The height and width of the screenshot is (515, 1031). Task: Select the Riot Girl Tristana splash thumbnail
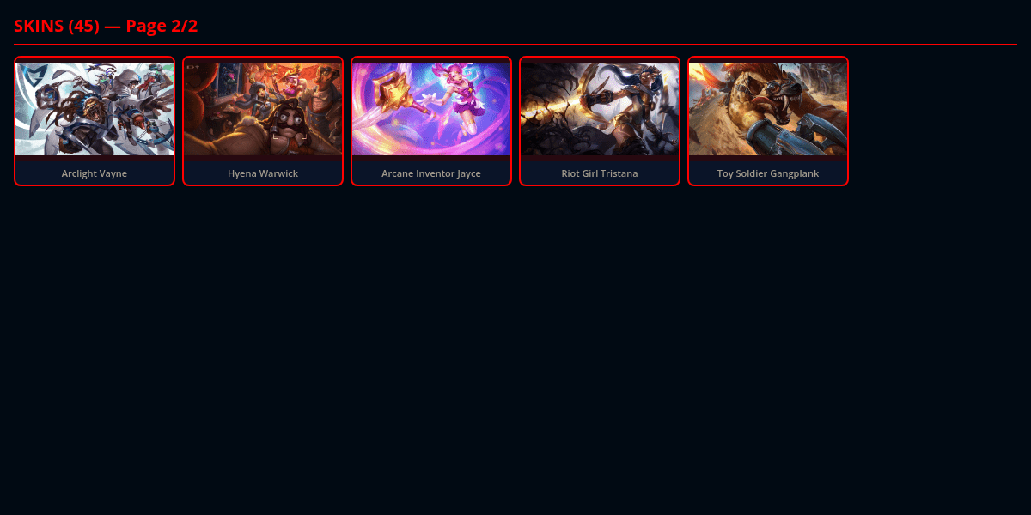(x=600, y=109)
